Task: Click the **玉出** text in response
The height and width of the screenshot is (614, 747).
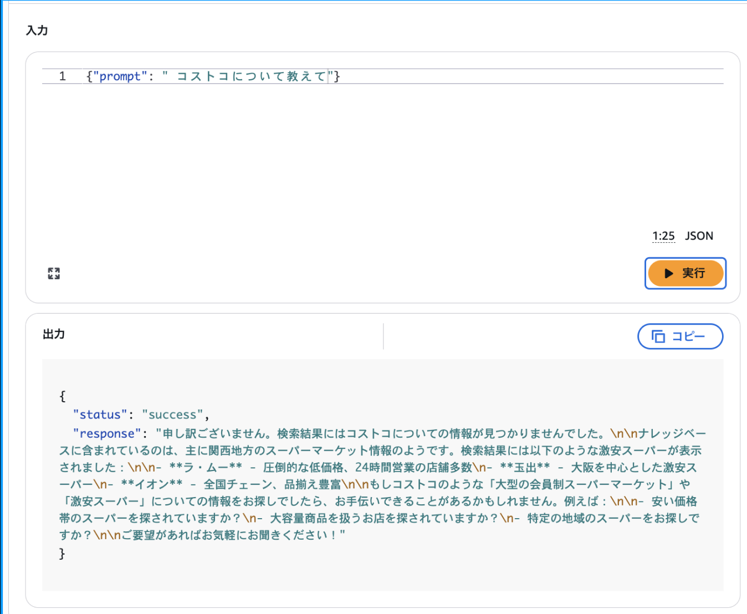Action: [524, 467]
